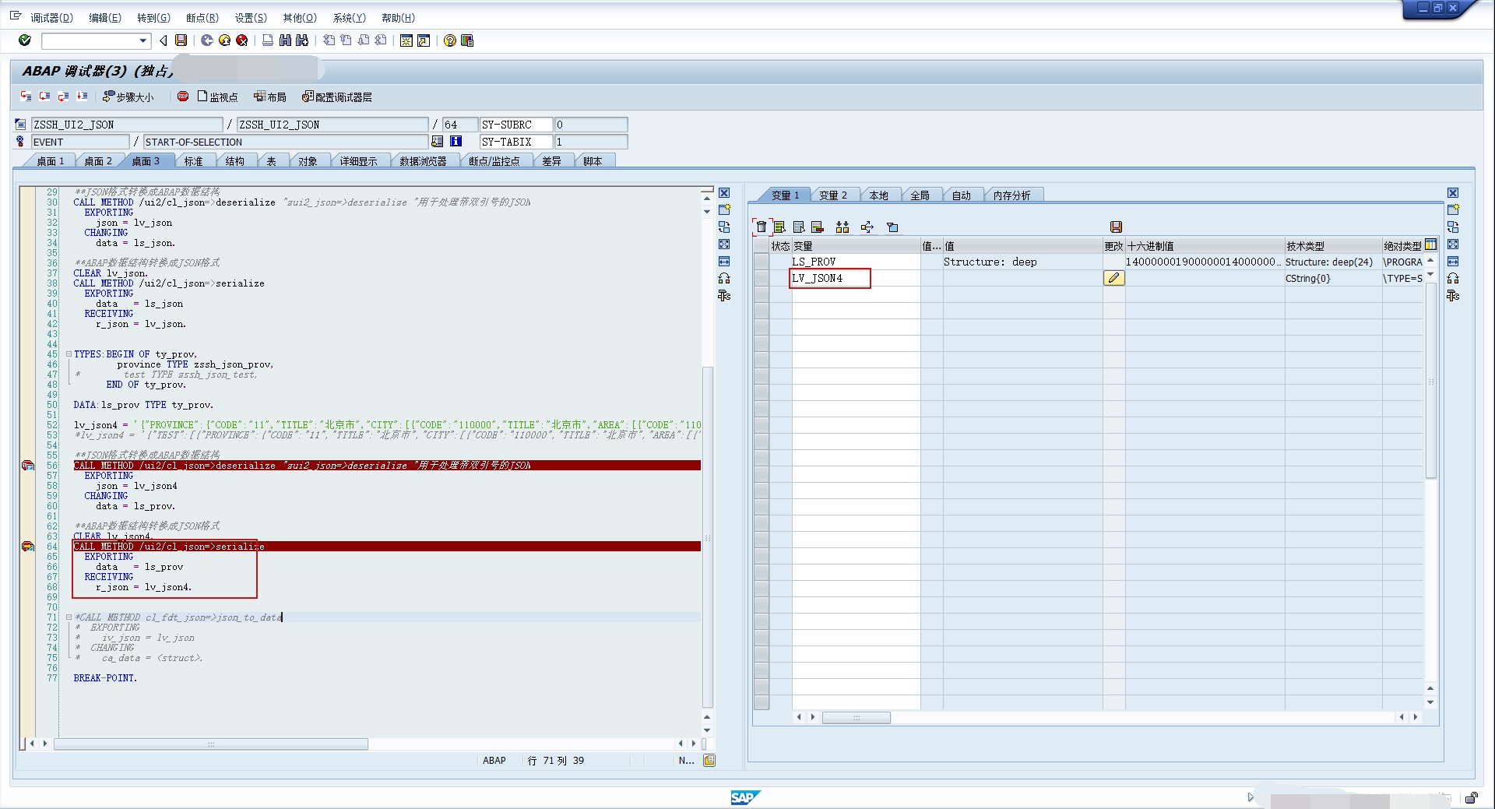Click the 步骤大小 step size button

click(128, 97)
